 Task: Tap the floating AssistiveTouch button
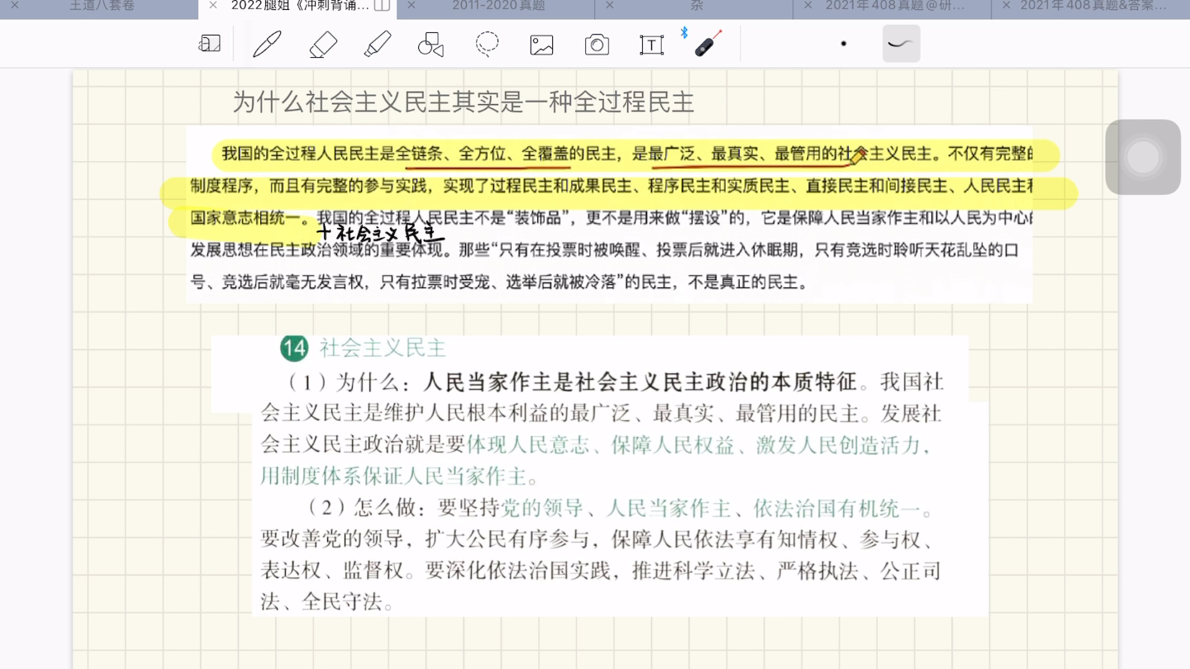(x=1143, y=157)
